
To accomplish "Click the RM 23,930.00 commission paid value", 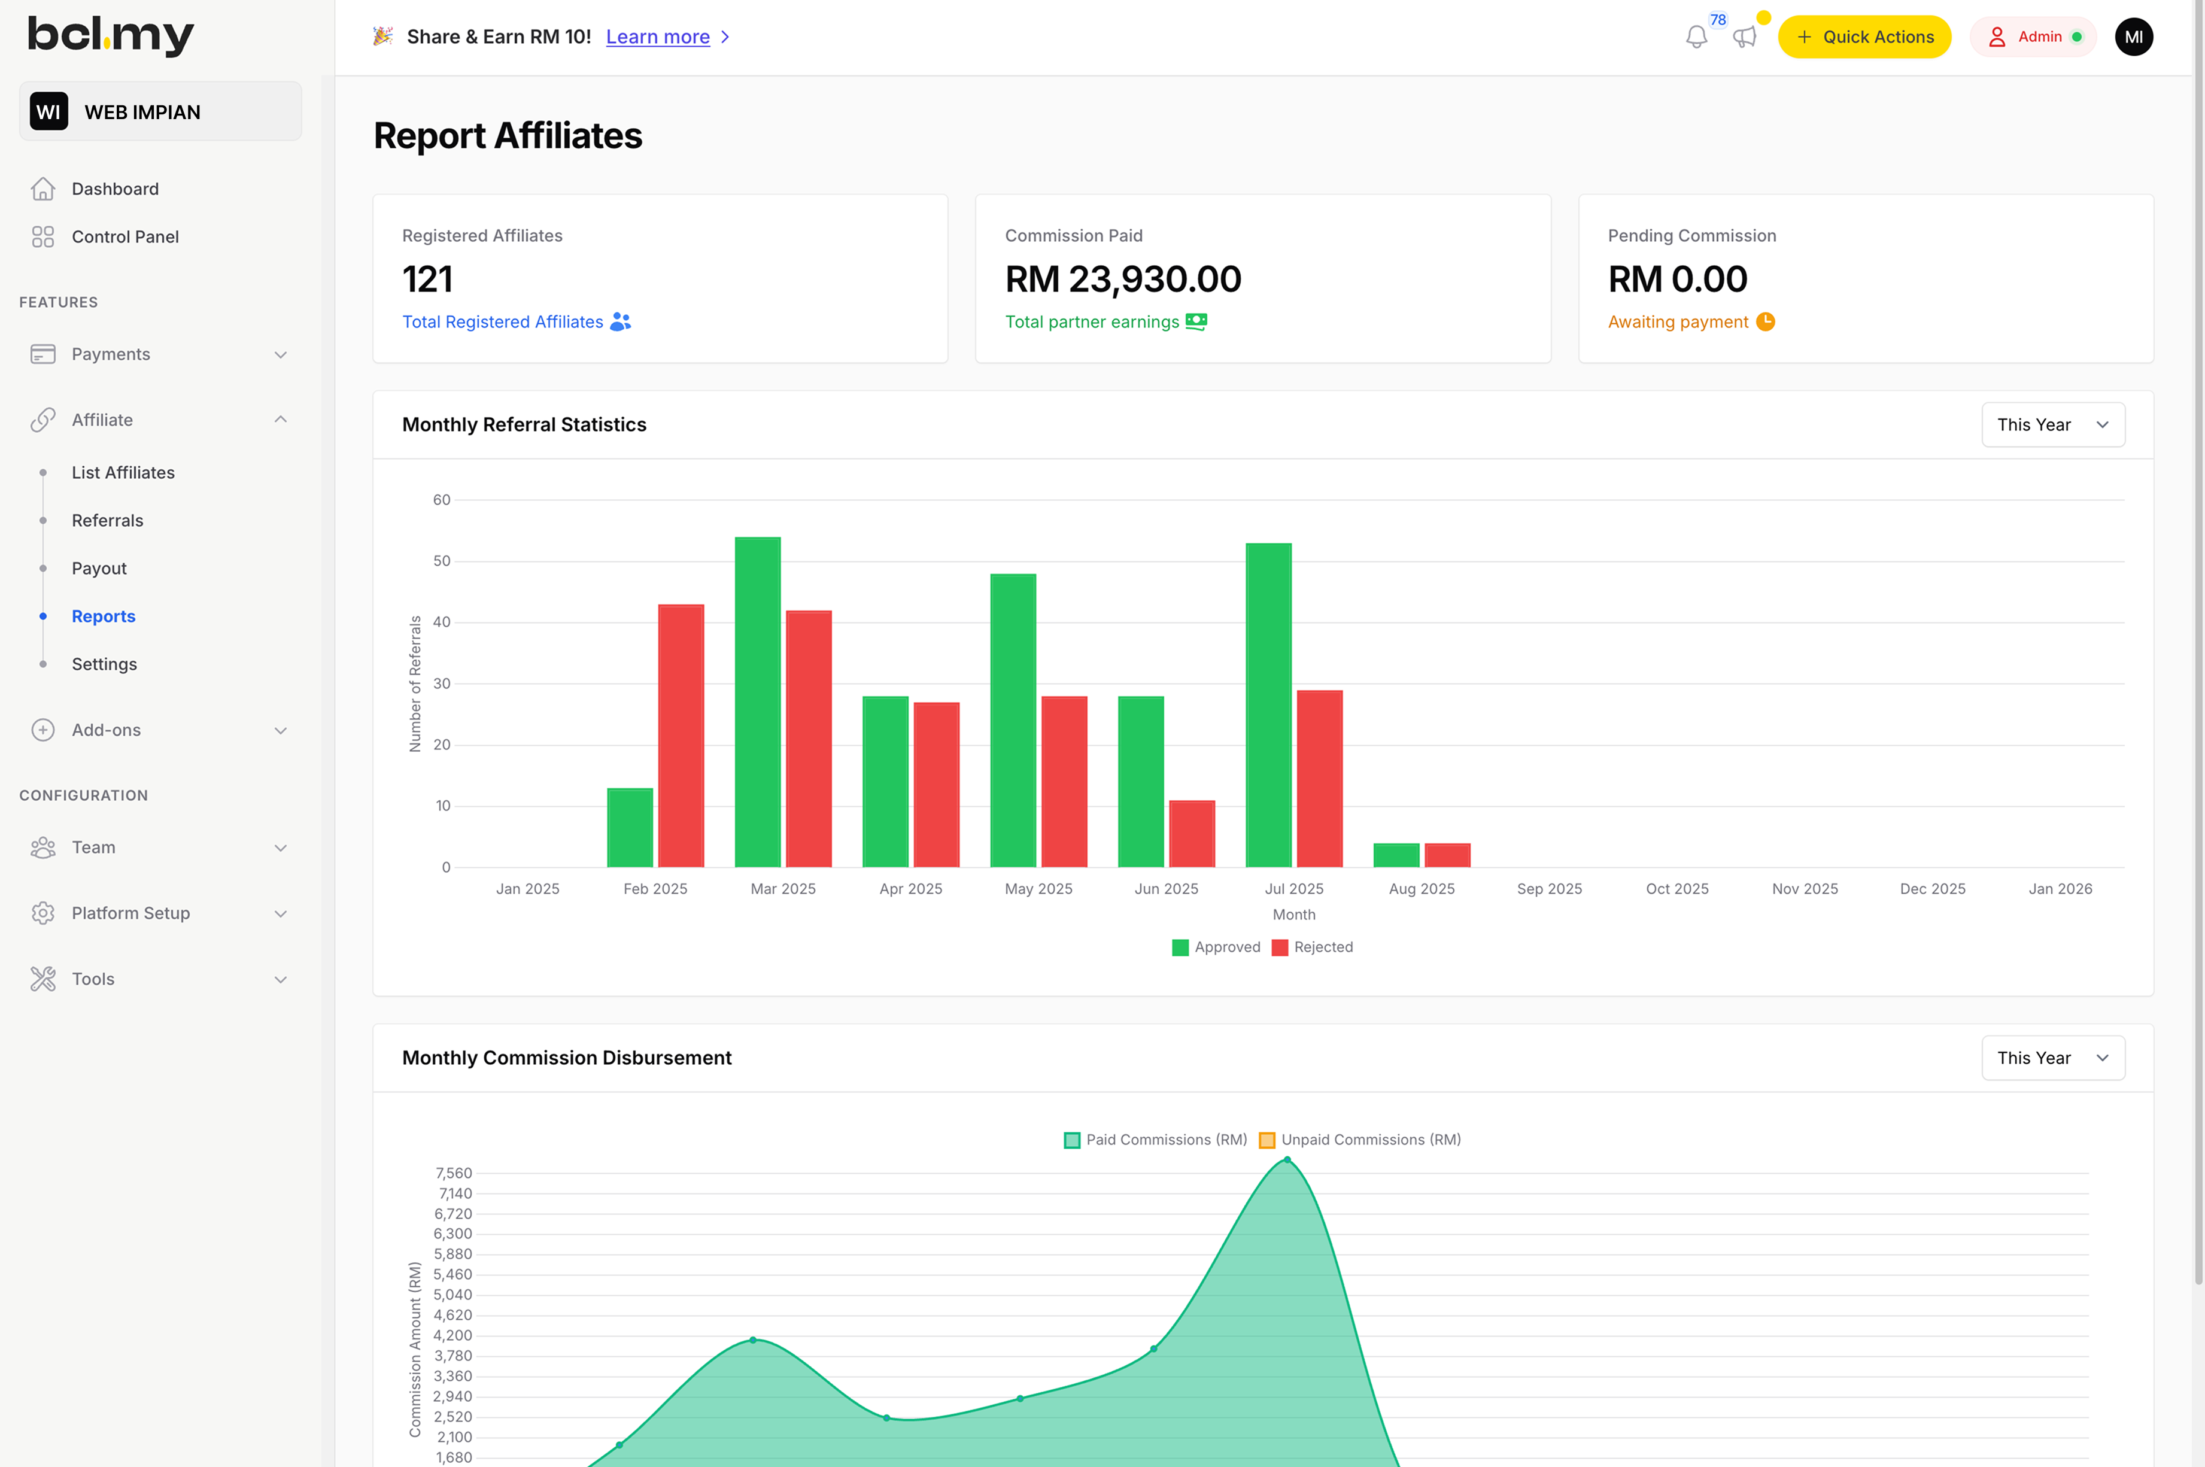I will [x=1123, y=279].
